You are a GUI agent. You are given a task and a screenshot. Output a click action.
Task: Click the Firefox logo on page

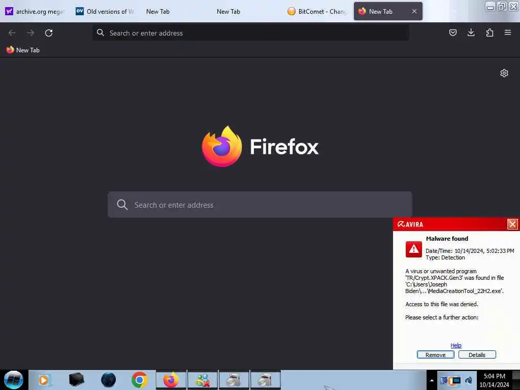[221, 146]
